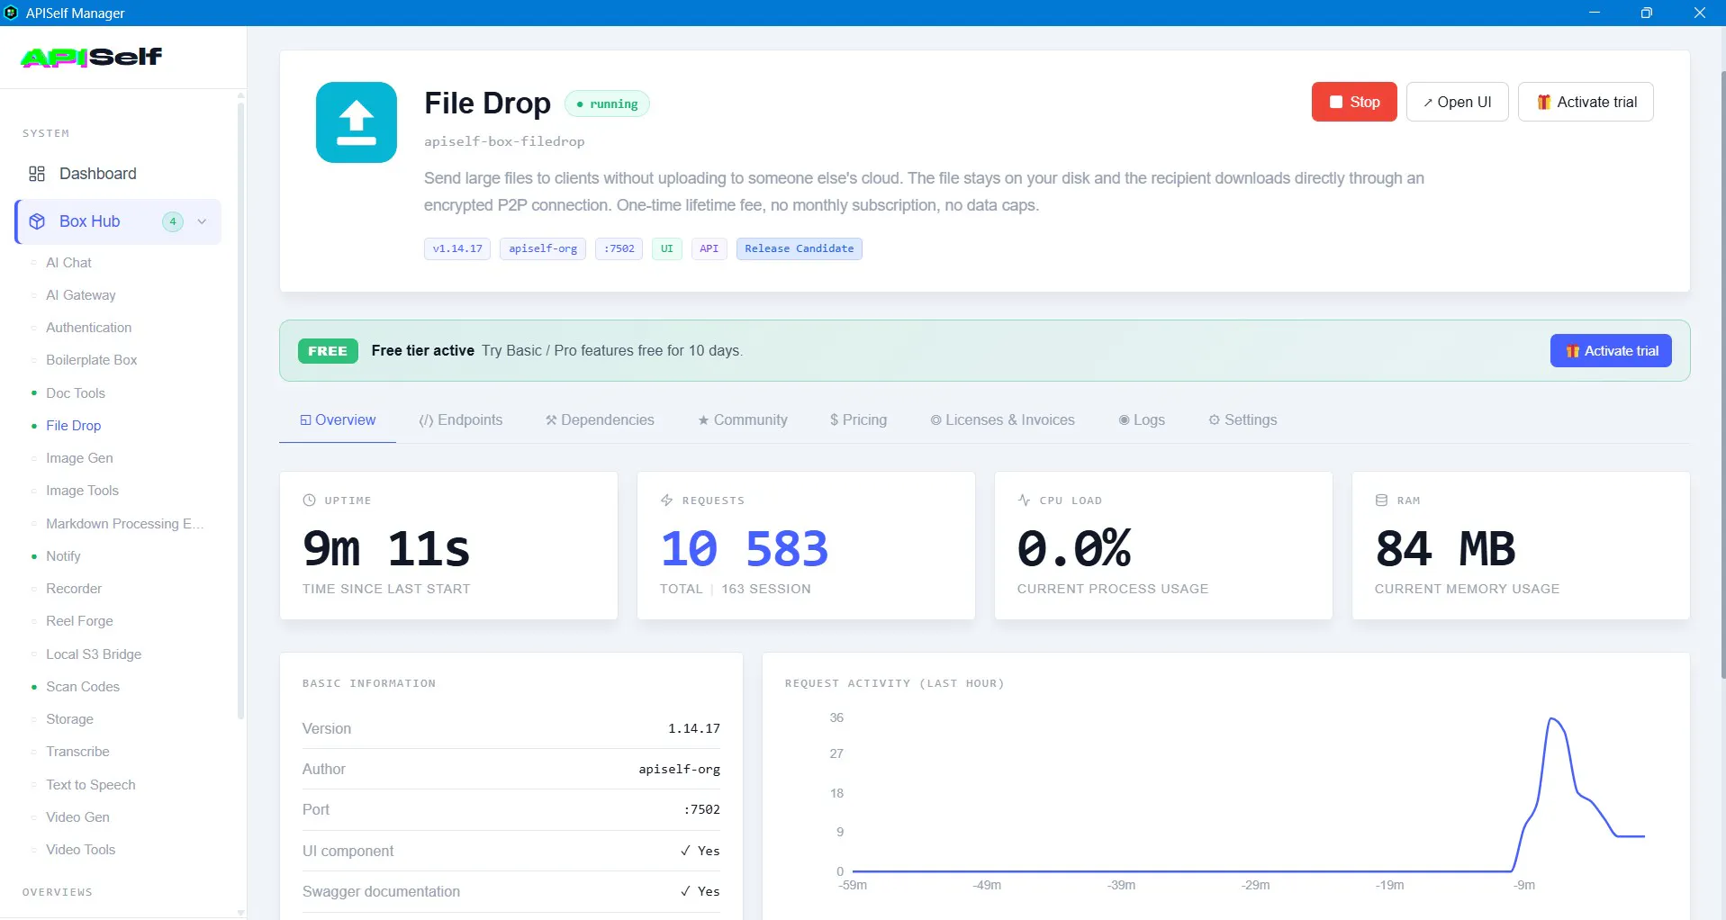Click the running status badge
This screenshot has height=920, width=1726.
pyautogui.click(x=607, y=104)
